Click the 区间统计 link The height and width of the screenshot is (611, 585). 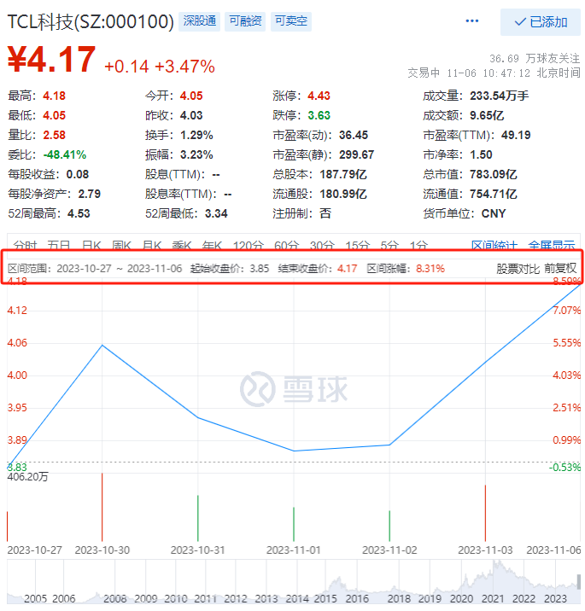(x=494, y=246)
